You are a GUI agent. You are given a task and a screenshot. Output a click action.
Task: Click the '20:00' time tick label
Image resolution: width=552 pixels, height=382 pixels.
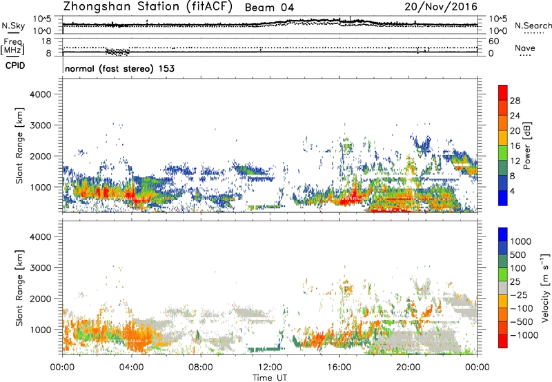click(408, 368)
